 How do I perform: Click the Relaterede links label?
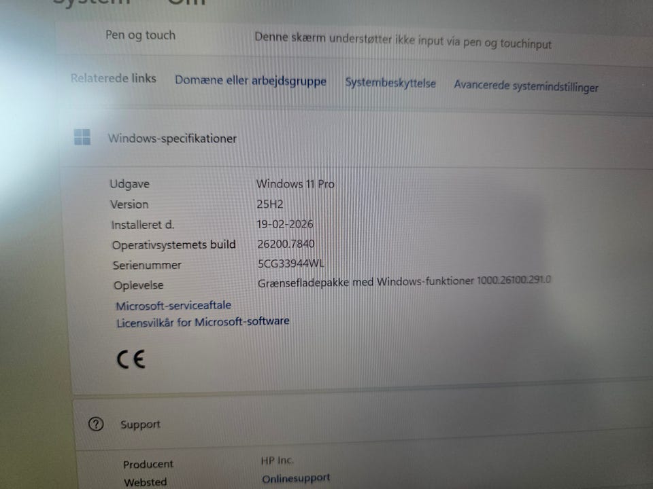click(114, 78)
